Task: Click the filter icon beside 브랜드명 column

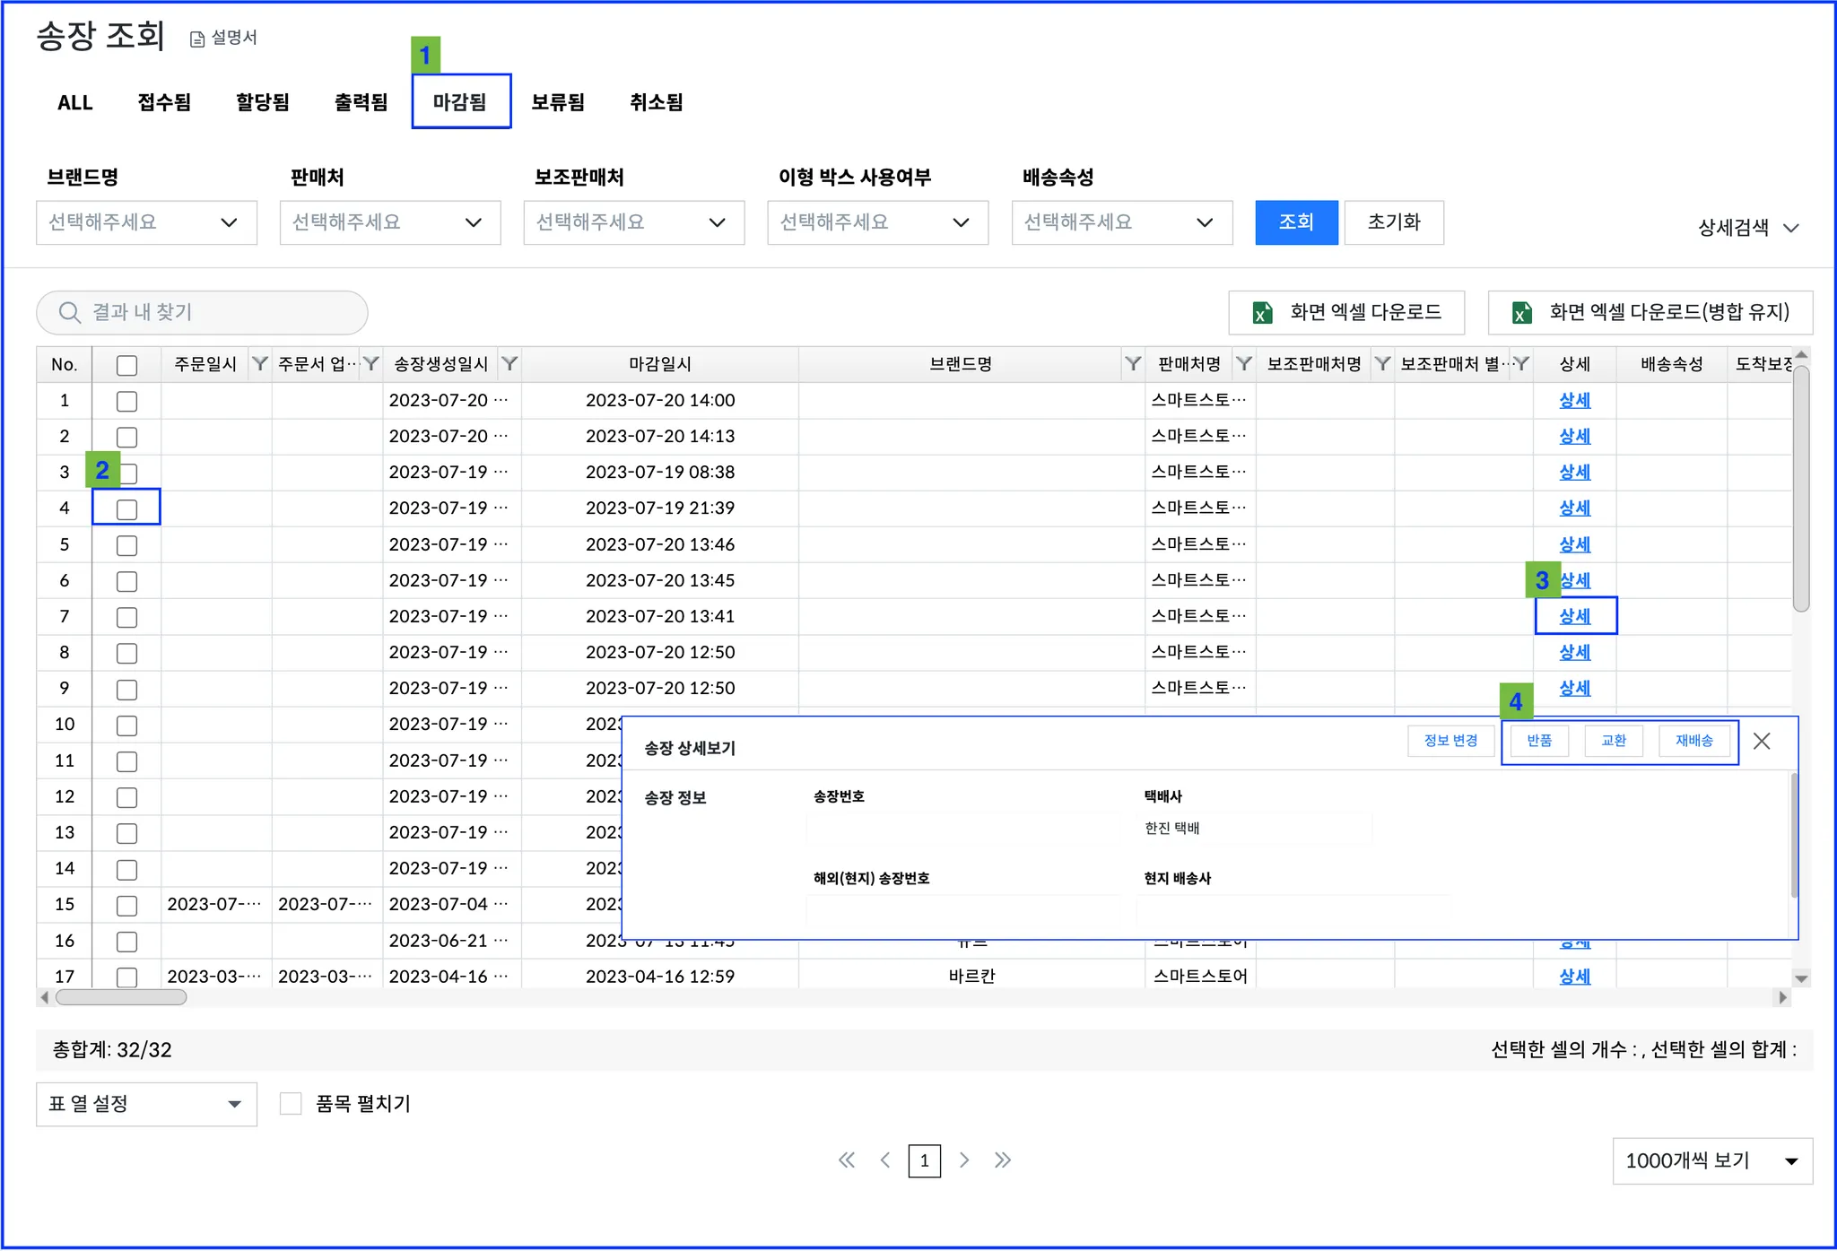Action: coord(1133,363)
